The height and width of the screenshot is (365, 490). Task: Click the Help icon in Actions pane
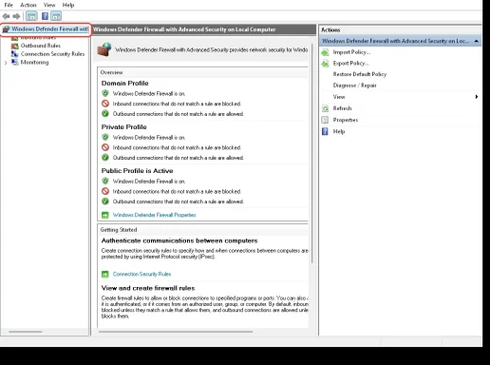pyautogui.click(x=325, y=131)
